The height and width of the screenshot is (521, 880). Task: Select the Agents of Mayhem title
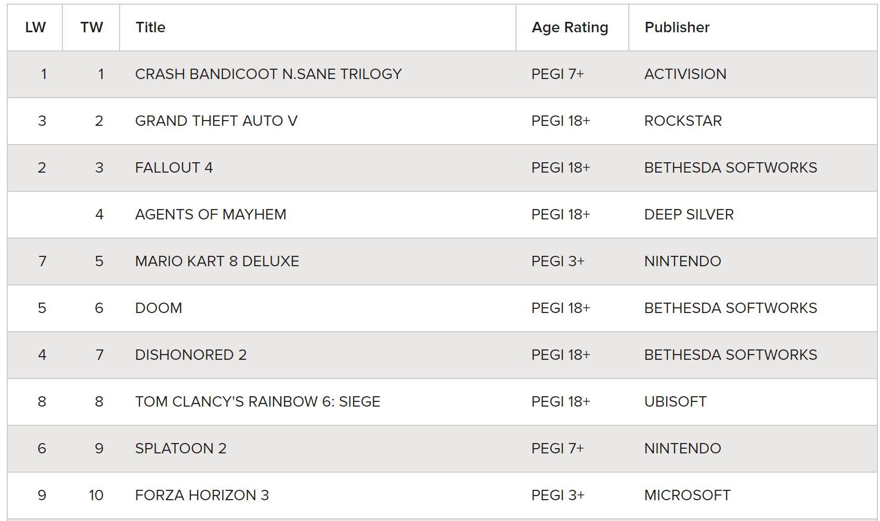click(x=211, y=215)
